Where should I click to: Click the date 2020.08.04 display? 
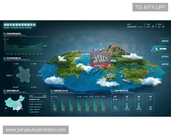132,27
